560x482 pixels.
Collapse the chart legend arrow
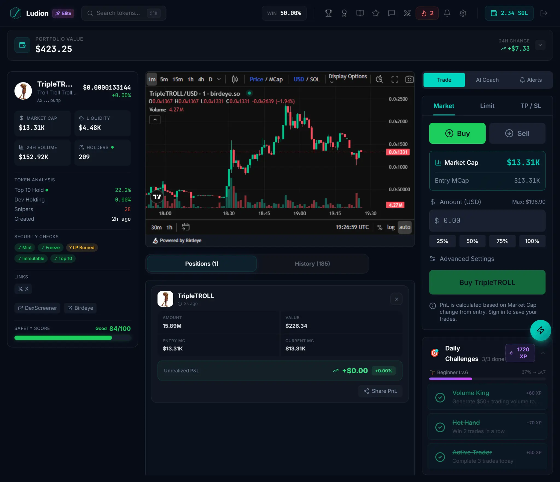(155, 120)
